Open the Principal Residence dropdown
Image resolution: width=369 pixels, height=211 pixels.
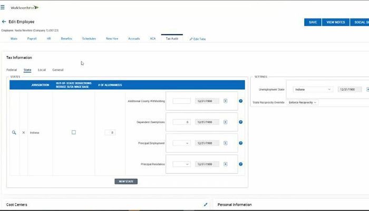click(x=181, y=164)
